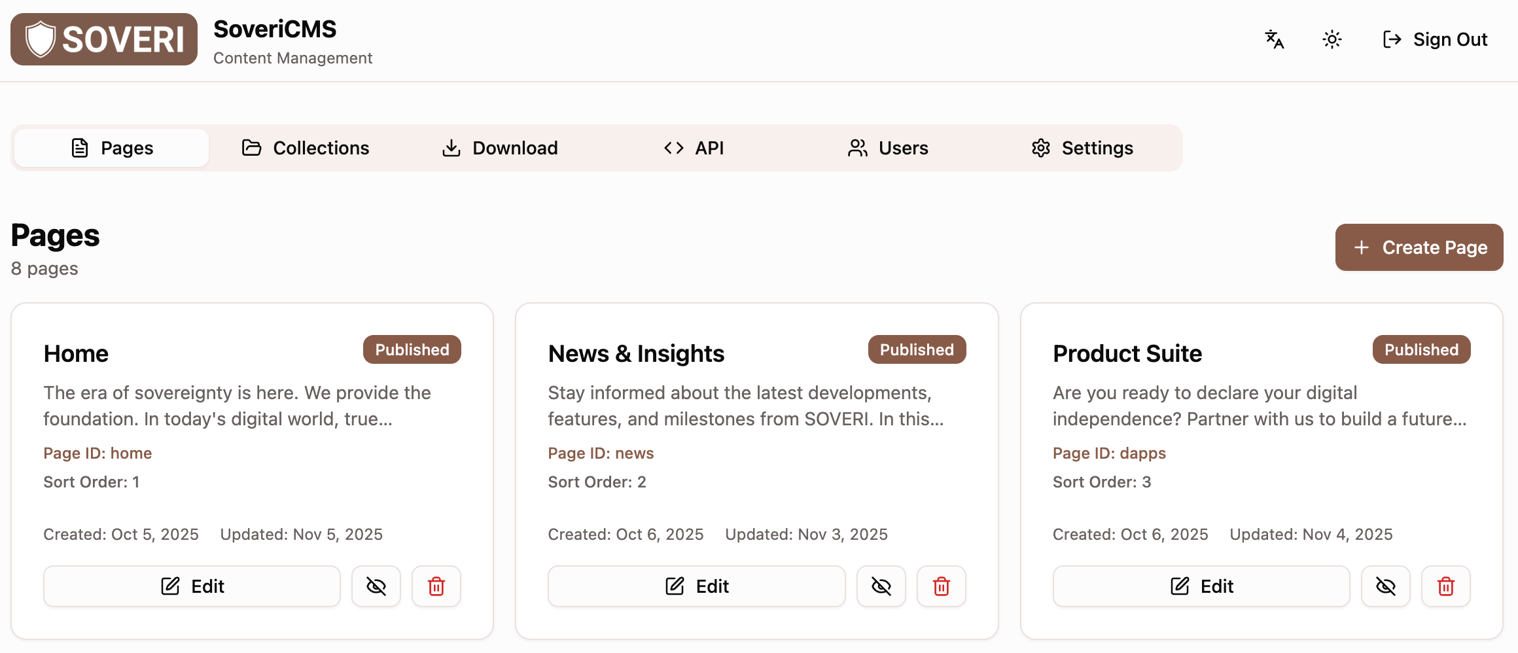Edit the Home page
The image size is (1518, 653).
coord(192,586)
